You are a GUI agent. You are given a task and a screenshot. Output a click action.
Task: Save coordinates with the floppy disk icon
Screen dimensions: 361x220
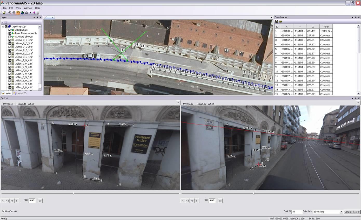point(277,21)
